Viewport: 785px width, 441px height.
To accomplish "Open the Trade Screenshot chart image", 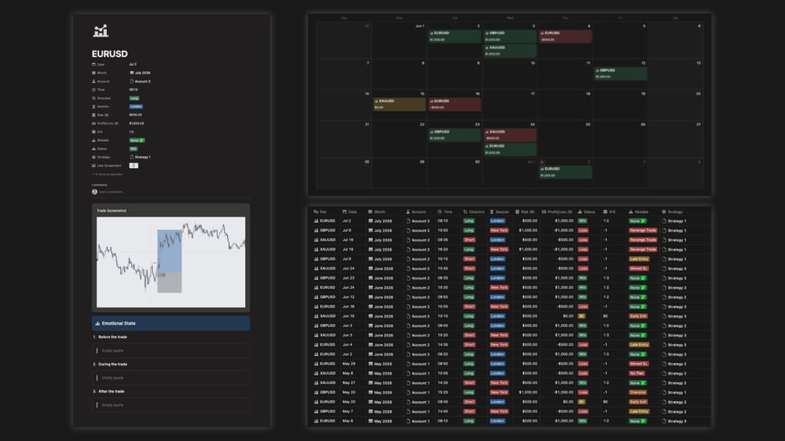I will pyautogui.click(x=171, y=262).
